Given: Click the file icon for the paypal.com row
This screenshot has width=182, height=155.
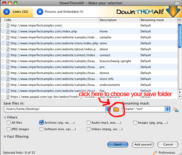Looking at the screenshot, I should tap(8, 97).
